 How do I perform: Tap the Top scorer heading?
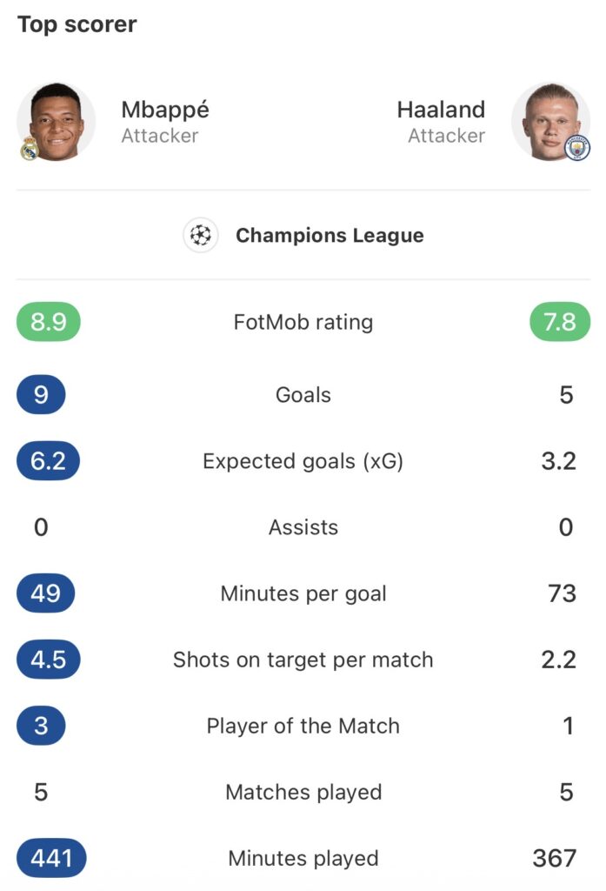pos(77,24)
